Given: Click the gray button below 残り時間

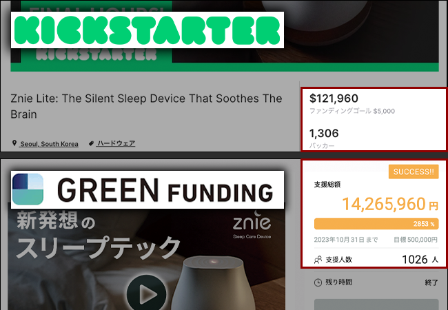Looking at the screenshot, I should [376, 304].
